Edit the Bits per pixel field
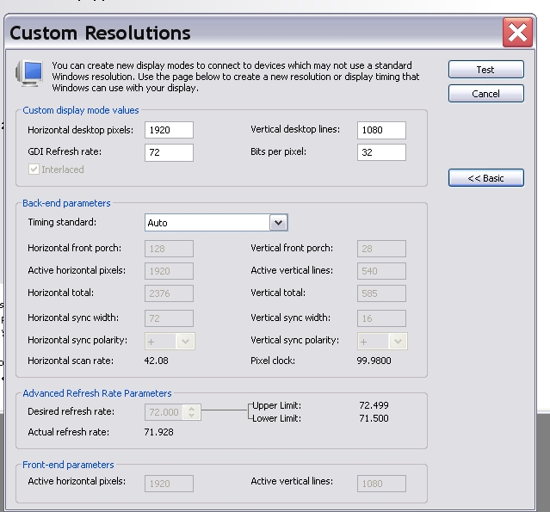This screenshot has height=512, width=550. pos(381,152)
